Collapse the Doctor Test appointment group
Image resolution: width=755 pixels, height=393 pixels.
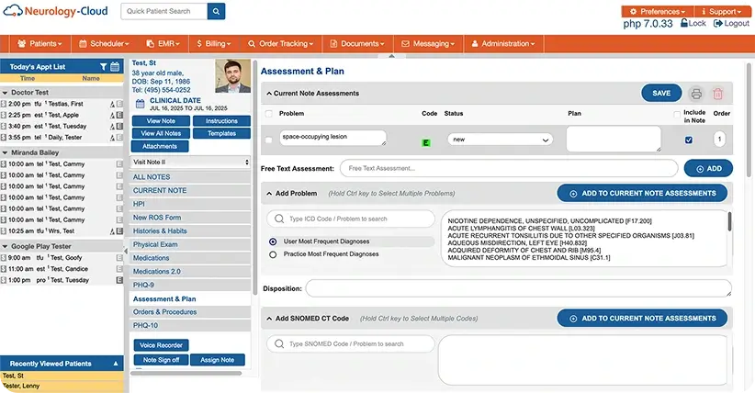(5, 93)
